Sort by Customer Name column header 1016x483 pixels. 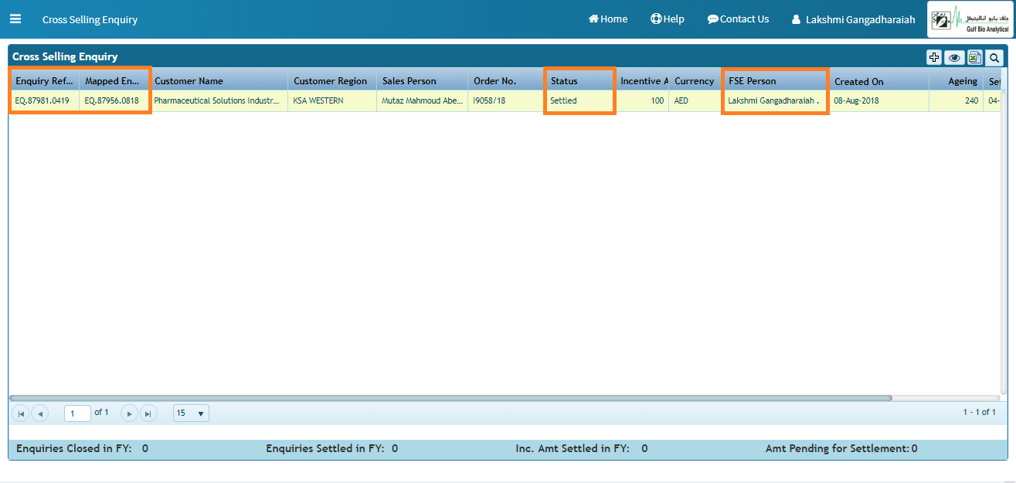pos(218,81)
